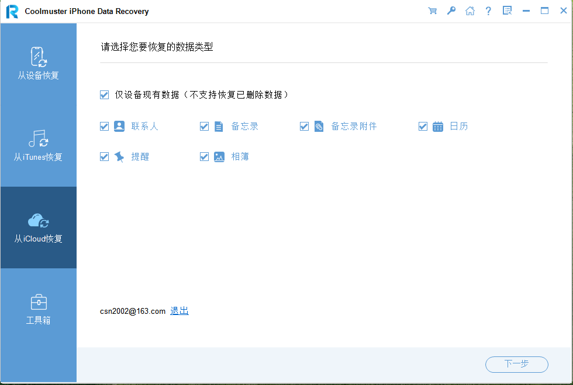Click the Coolmuster logo icon
The height and width of the screenshot is (385, 573).
12,11
